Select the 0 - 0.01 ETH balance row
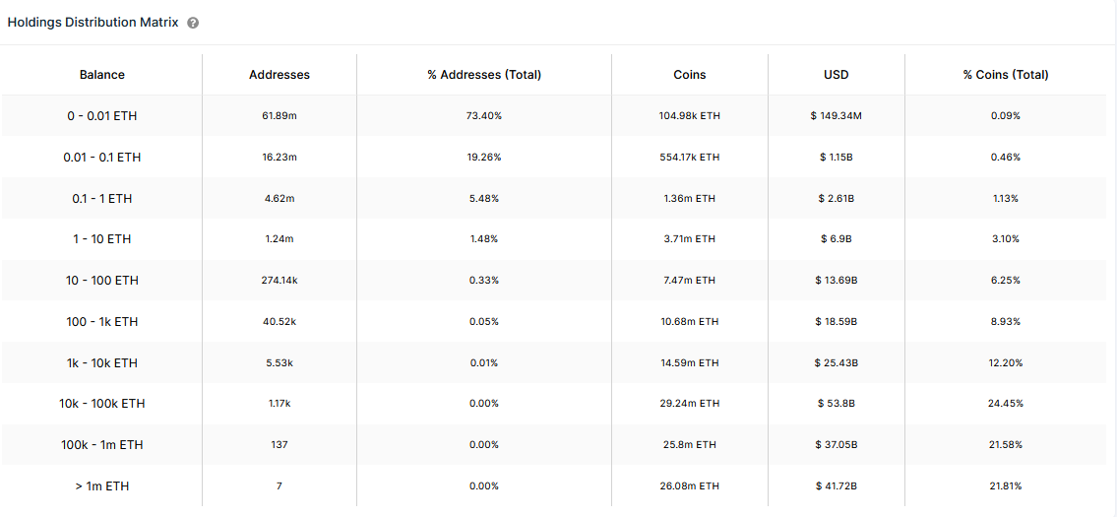 point(553,115)
